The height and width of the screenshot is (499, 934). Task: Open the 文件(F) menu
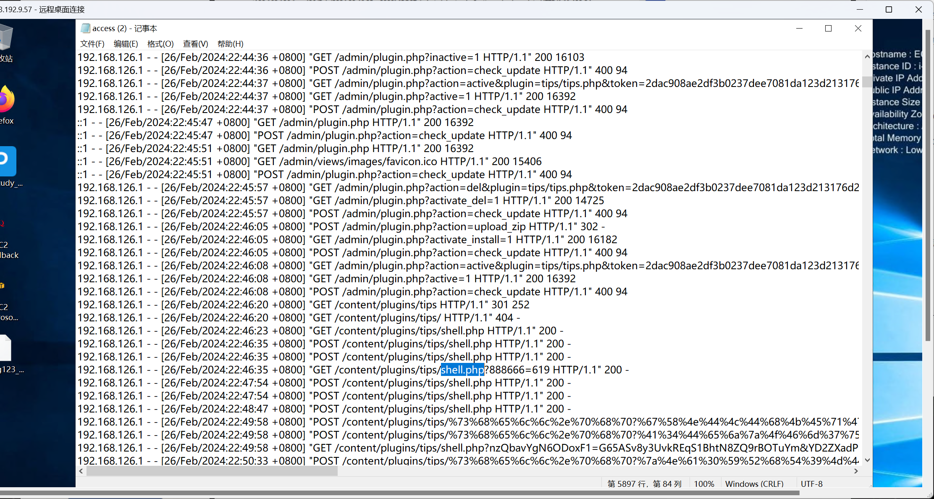pos(92,44)
